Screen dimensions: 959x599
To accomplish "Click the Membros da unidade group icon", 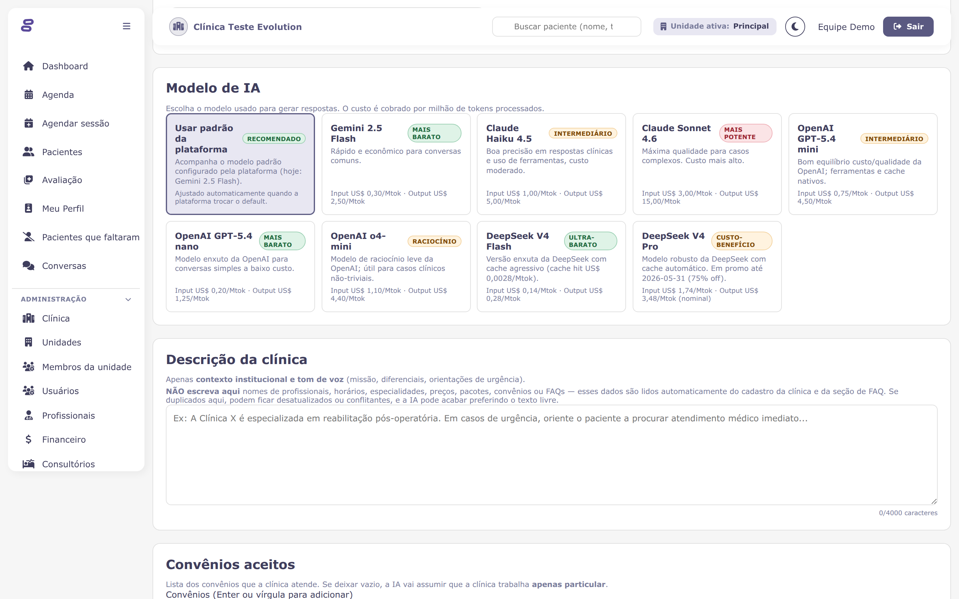I will (x=29, y=366).
